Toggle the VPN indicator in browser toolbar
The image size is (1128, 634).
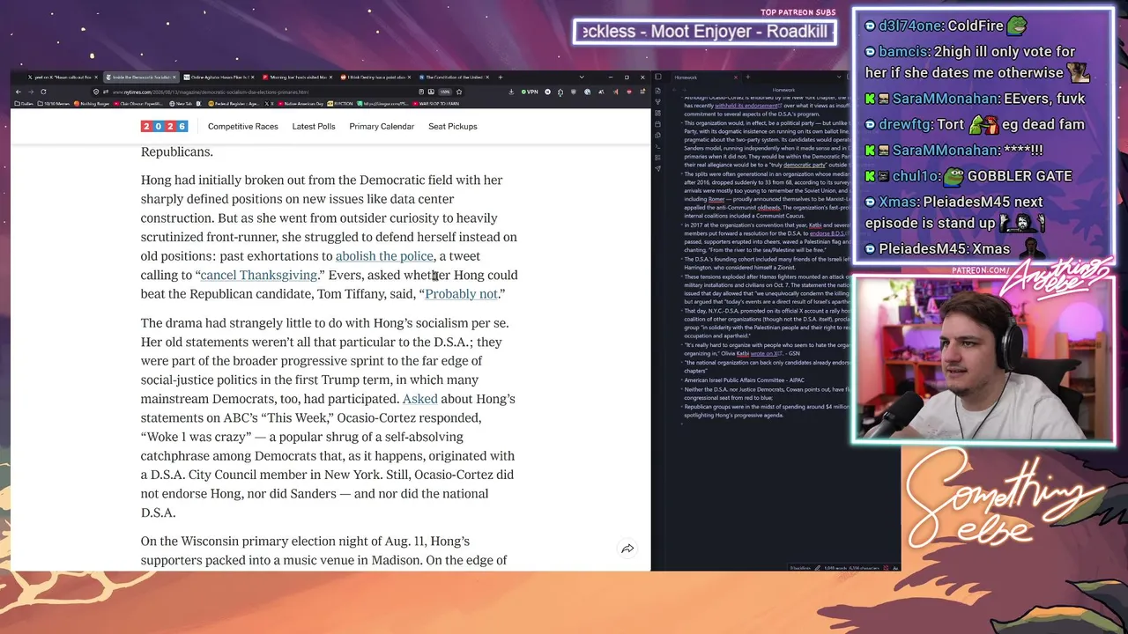pos(529,92)
